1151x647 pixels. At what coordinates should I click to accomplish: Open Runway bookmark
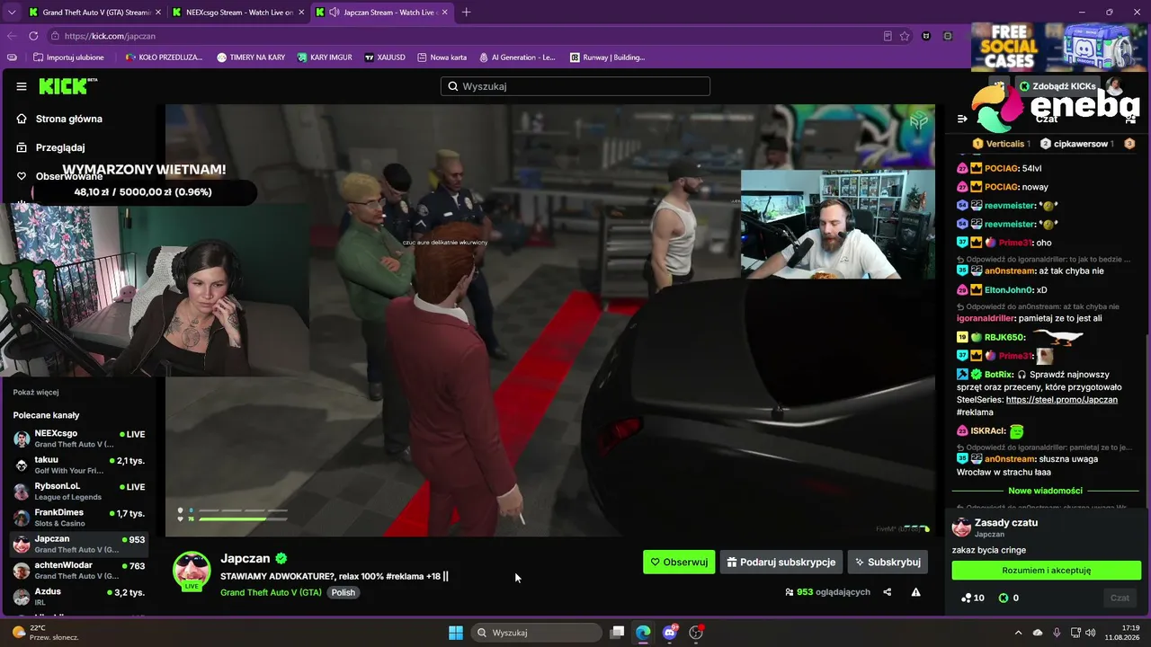608,58
